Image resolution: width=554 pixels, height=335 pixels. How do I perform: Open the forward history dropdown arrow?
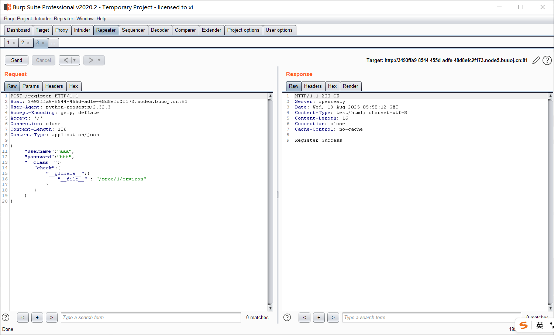pyautogui.click(x=99, y=60)
